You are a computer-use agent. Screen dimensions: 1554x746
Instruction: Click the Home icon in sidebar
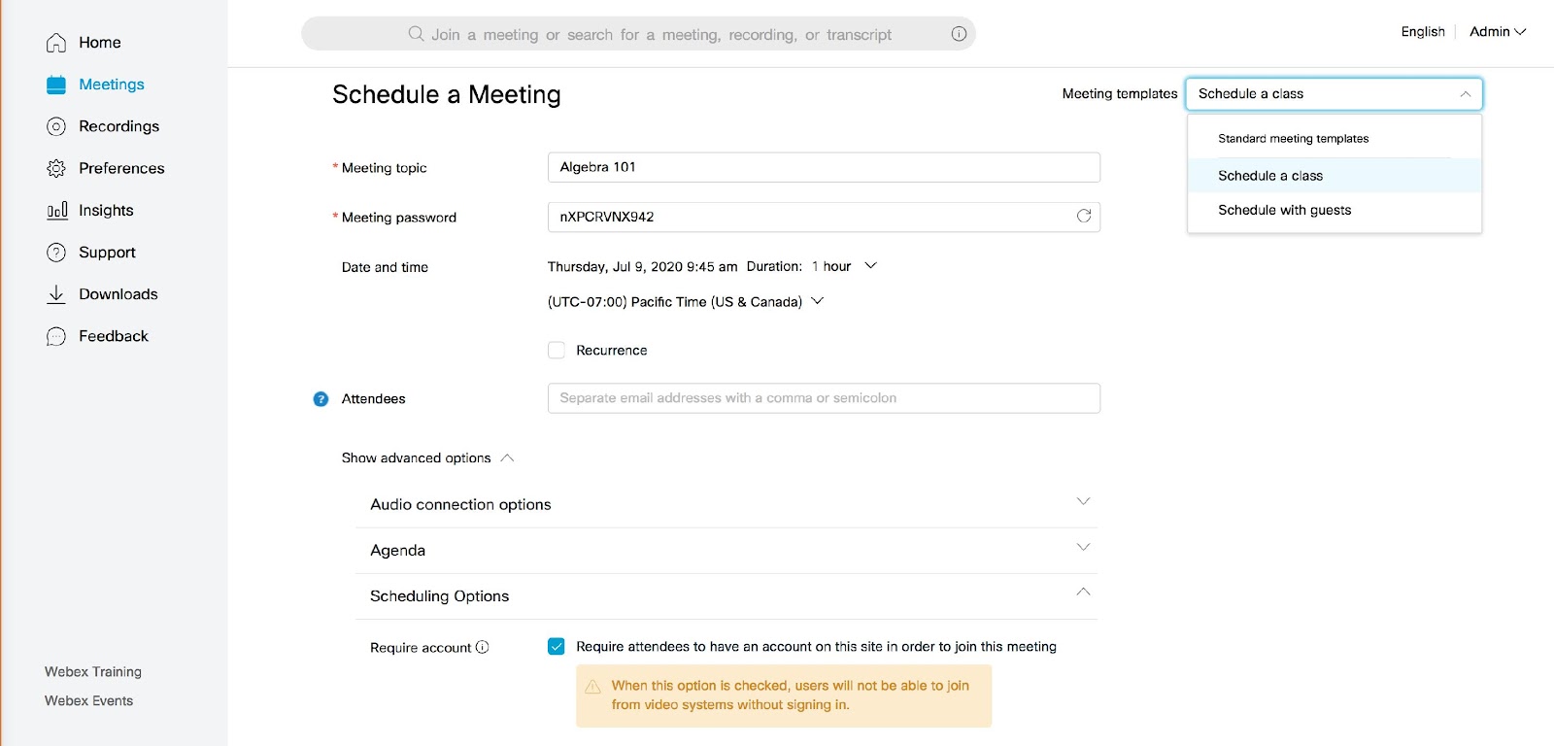click(x=56, y=43)
